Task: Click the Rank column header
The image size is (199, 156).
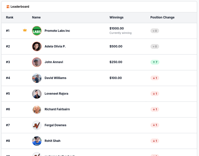Action: coord(10,17)
